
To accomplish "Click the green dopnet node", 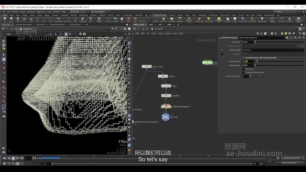I will click(x=207, y=63).
